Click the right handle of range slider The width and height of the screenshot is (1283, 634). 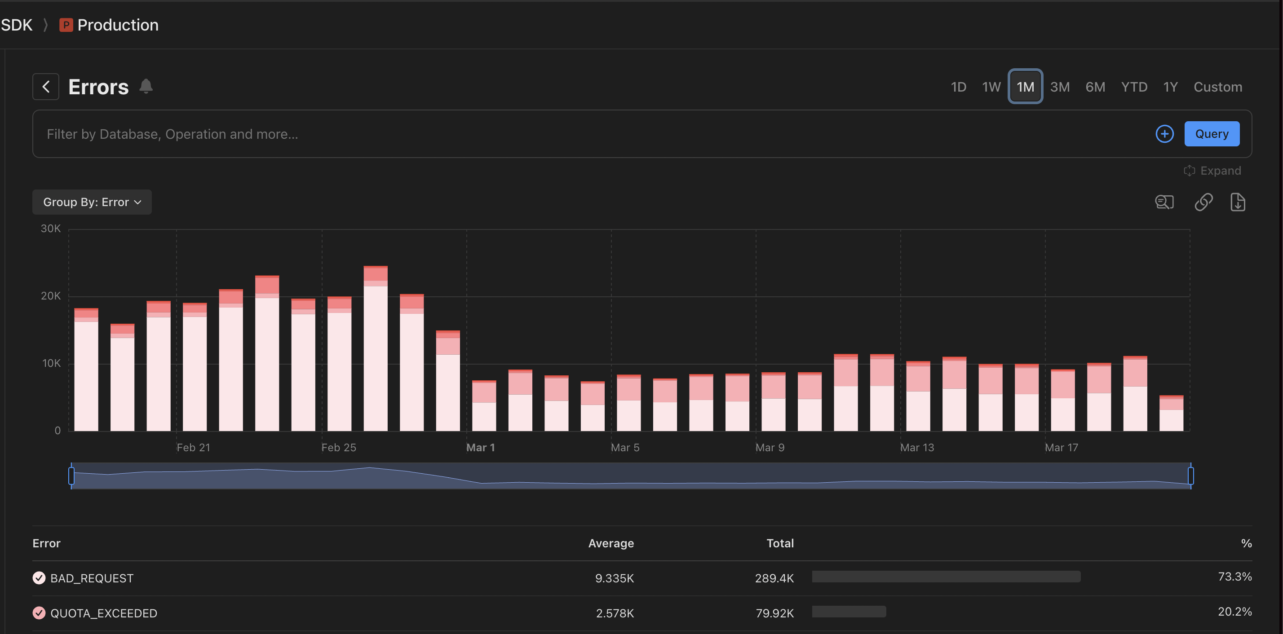click(x=1190, y=476)
